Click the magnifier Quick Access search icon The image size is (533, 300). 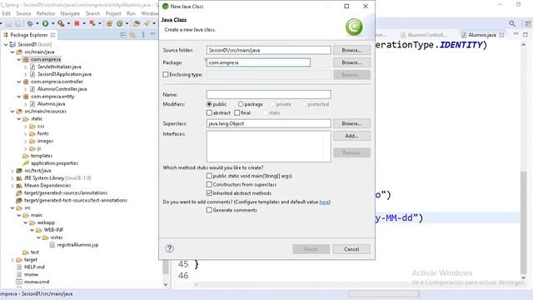tap(512, 23)
